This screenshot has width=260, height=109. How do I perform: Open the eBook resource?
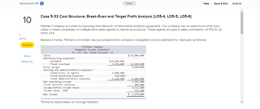(27, 56)
